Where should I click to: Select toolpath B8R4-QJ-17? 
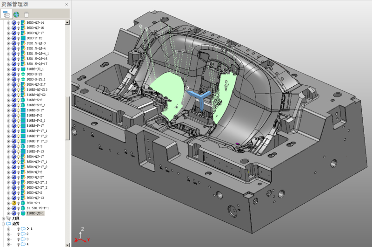click(x=35, y=157)
